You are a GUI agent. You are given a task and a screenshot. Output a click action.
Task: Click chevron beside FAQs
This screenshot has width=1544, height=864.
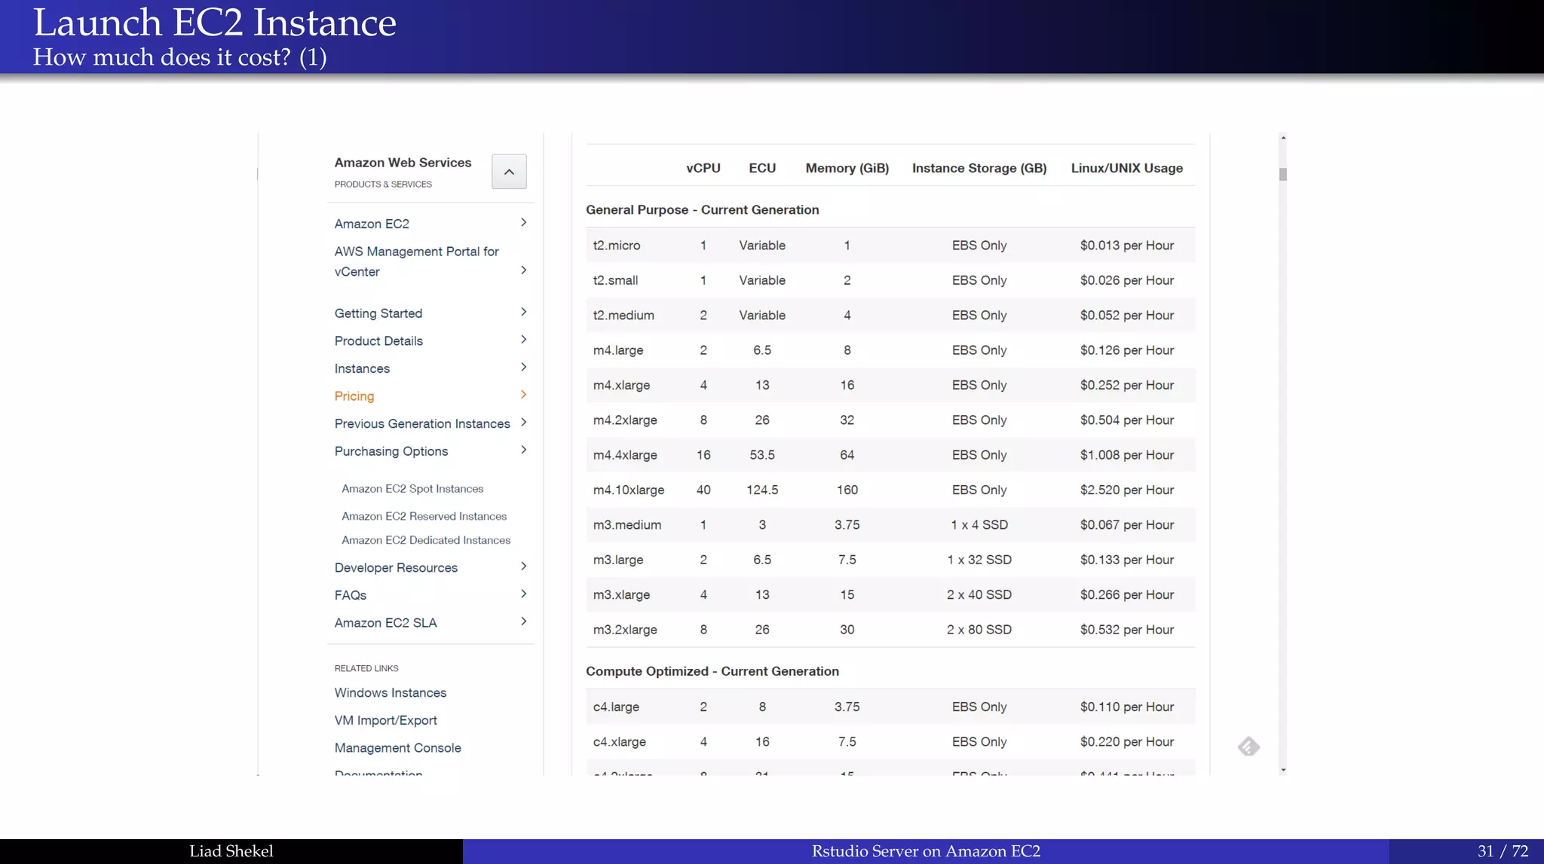tap(523, 594)
